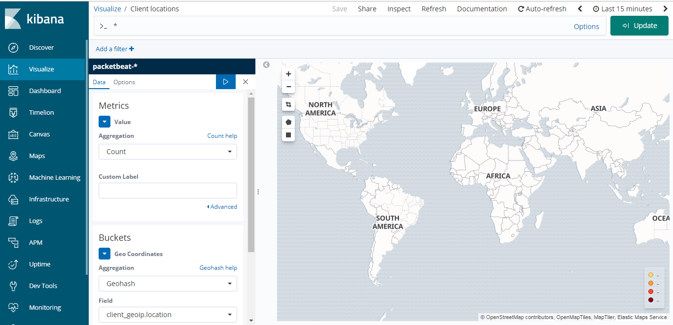673x325 pixels.
Task: Move time range forward
Action: pos(665,9)
